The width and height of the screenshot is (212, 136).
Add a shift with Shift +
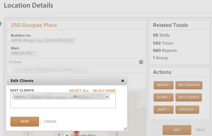tap(163, 110)
